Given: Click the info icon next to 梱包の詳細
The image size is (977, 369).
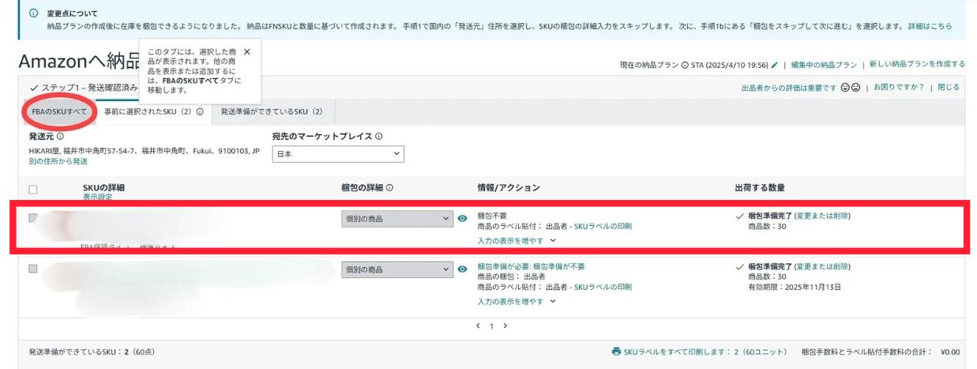Looking at the screenshot, I should tap(390, 188).
